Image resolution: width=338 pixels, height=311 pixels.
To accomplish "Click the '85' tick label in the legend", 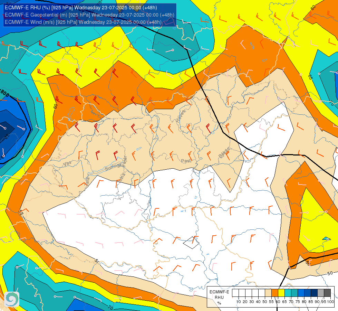I will (311, 302).
